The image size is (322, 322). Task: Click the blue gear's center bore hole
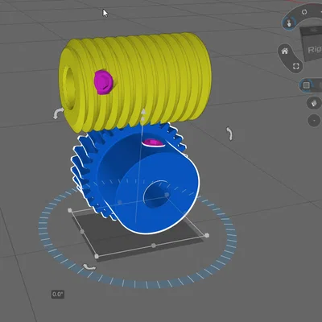pyautogui.click(x=156, y=196)
